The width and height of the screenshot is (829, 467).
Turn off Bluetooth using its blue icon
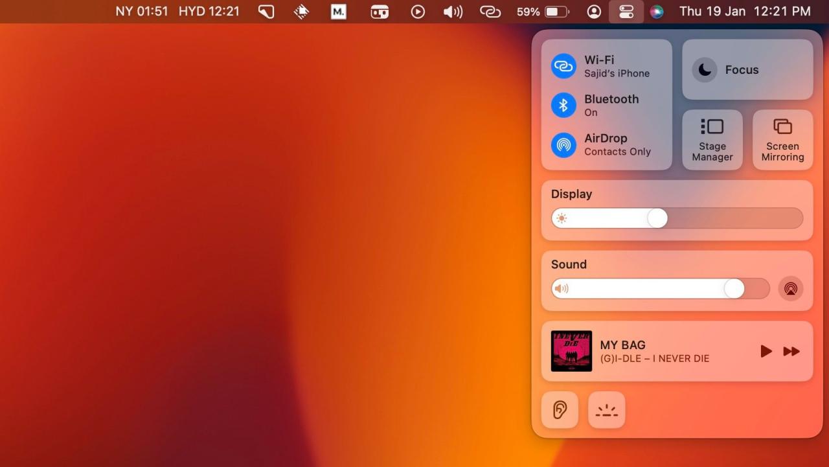563,105
